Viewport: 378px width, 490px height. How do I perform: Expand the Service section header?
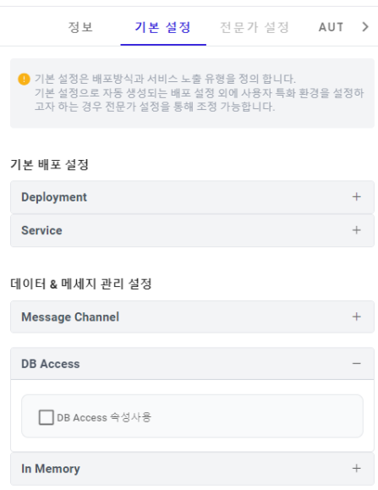[192, 231]
